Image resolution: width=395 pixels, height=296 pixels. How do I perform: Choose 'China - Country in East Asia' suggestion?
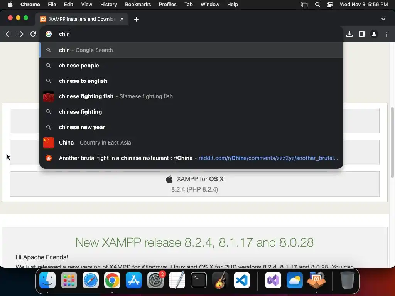[x=191, y=143]
